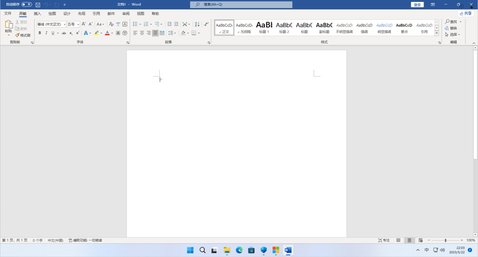This screenshot has width=478, height=257.
Task: Decrease font size with the smaller A
Action: (x=90, y=24)
